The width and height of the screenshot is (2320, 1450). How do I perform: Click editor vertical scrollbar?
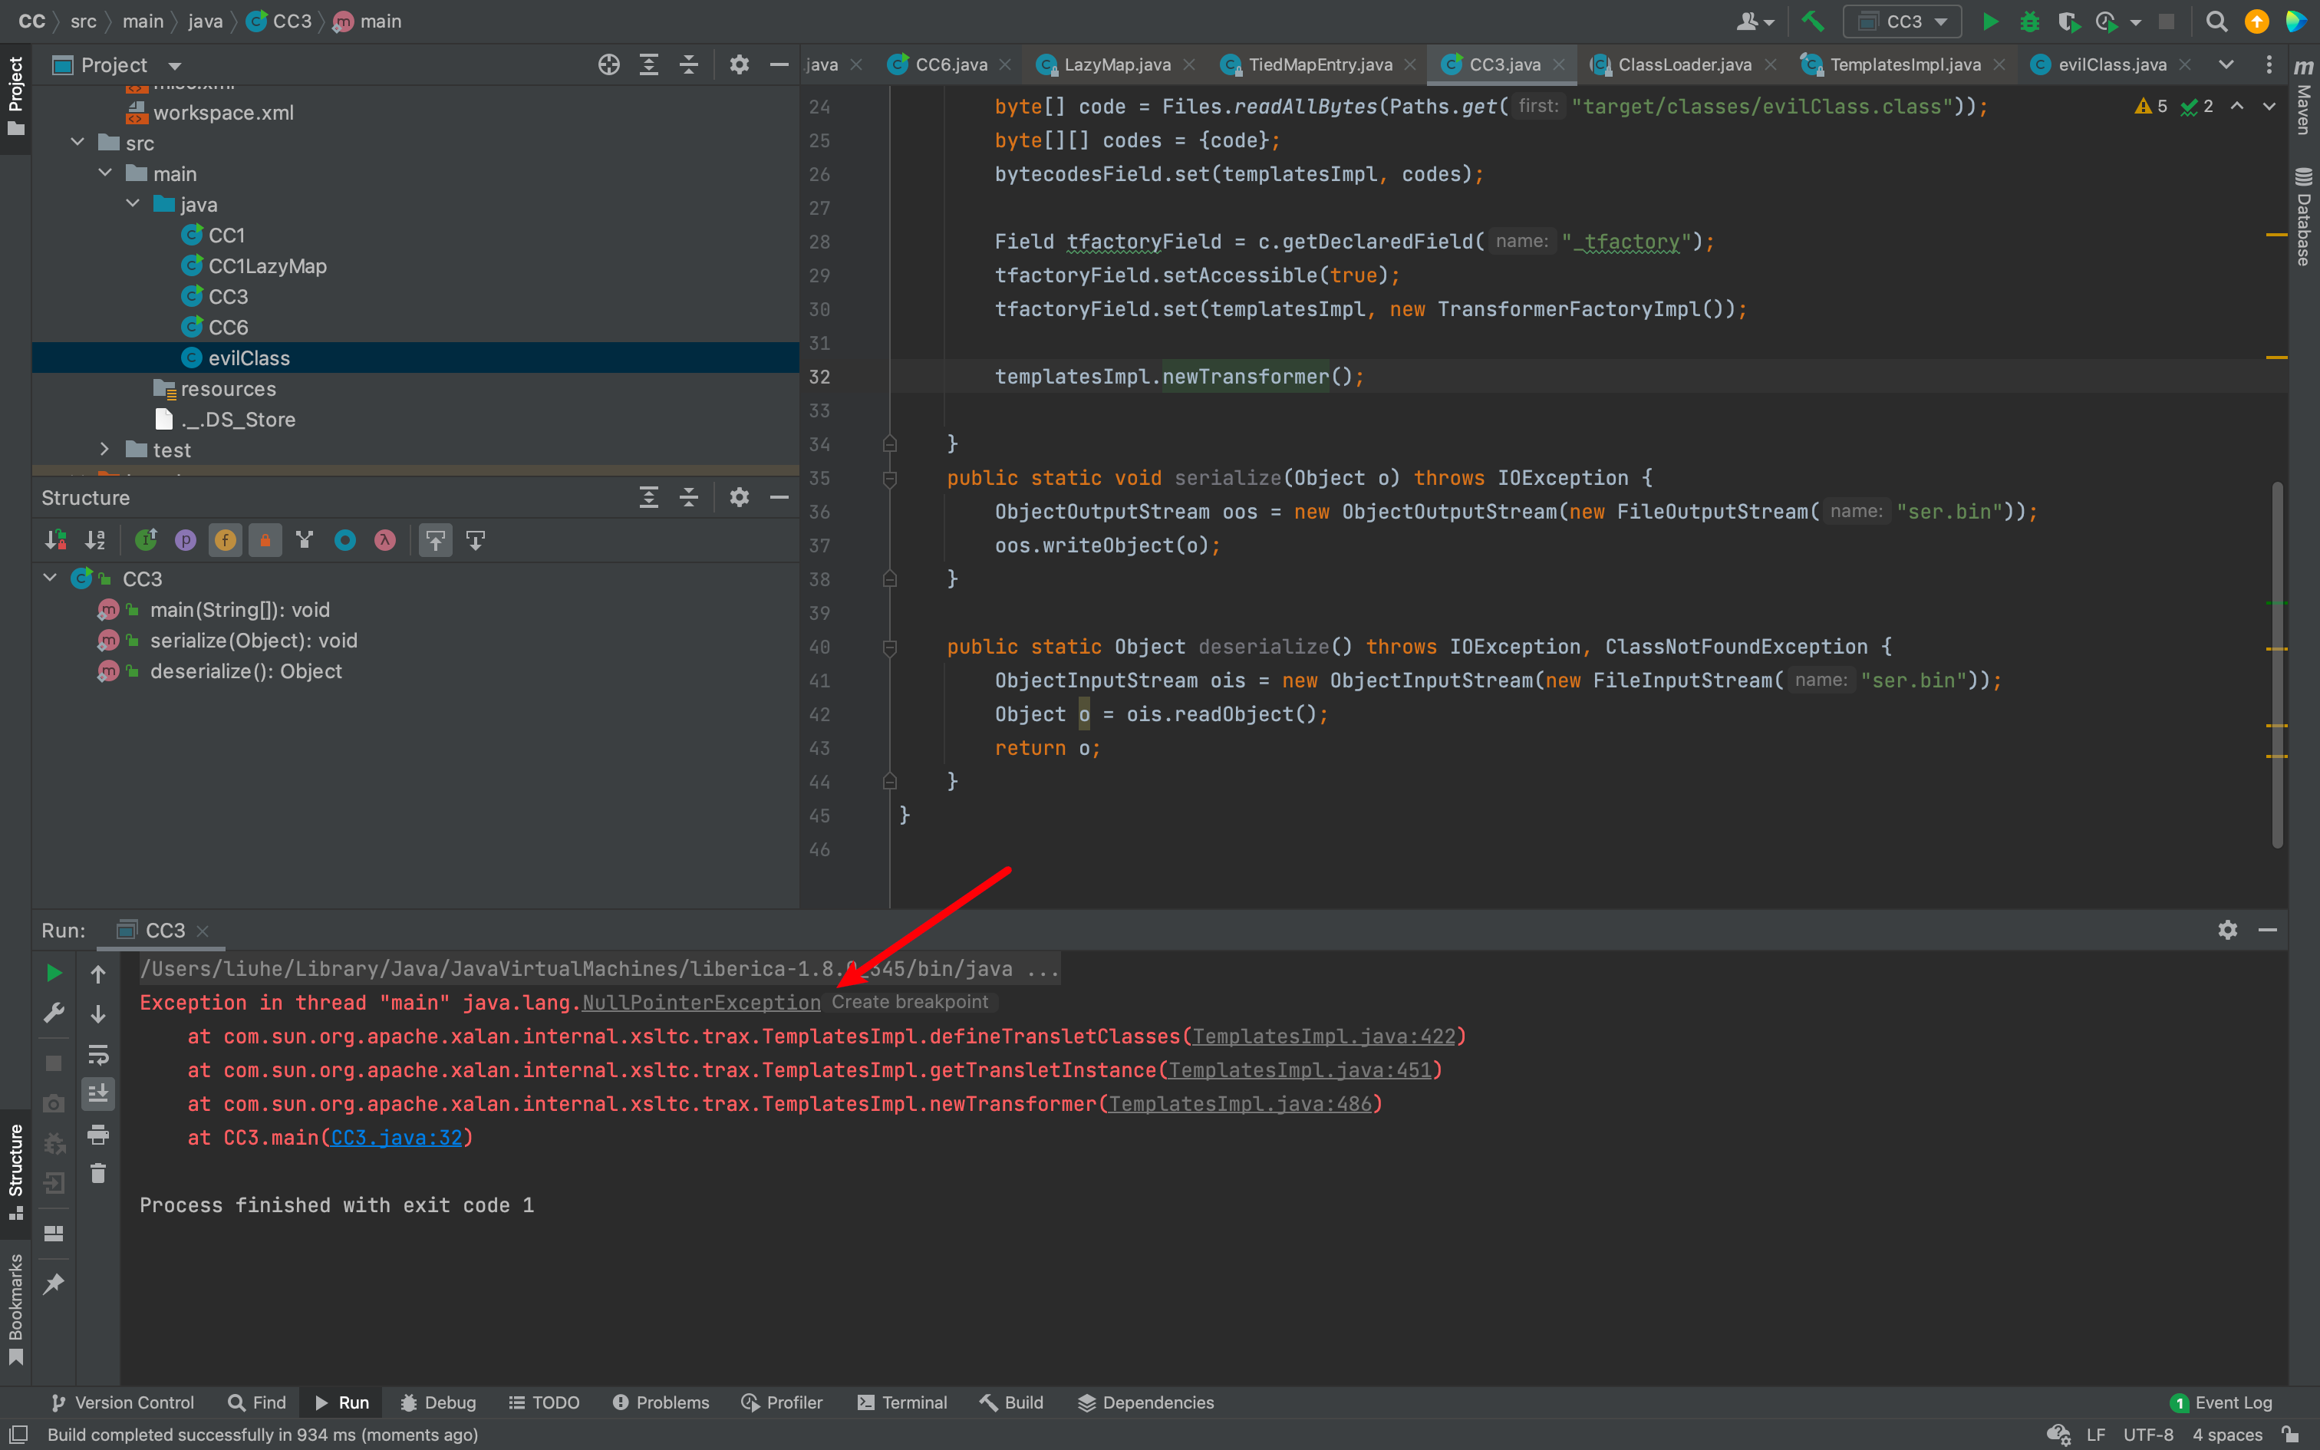[x=2277, y=664]
